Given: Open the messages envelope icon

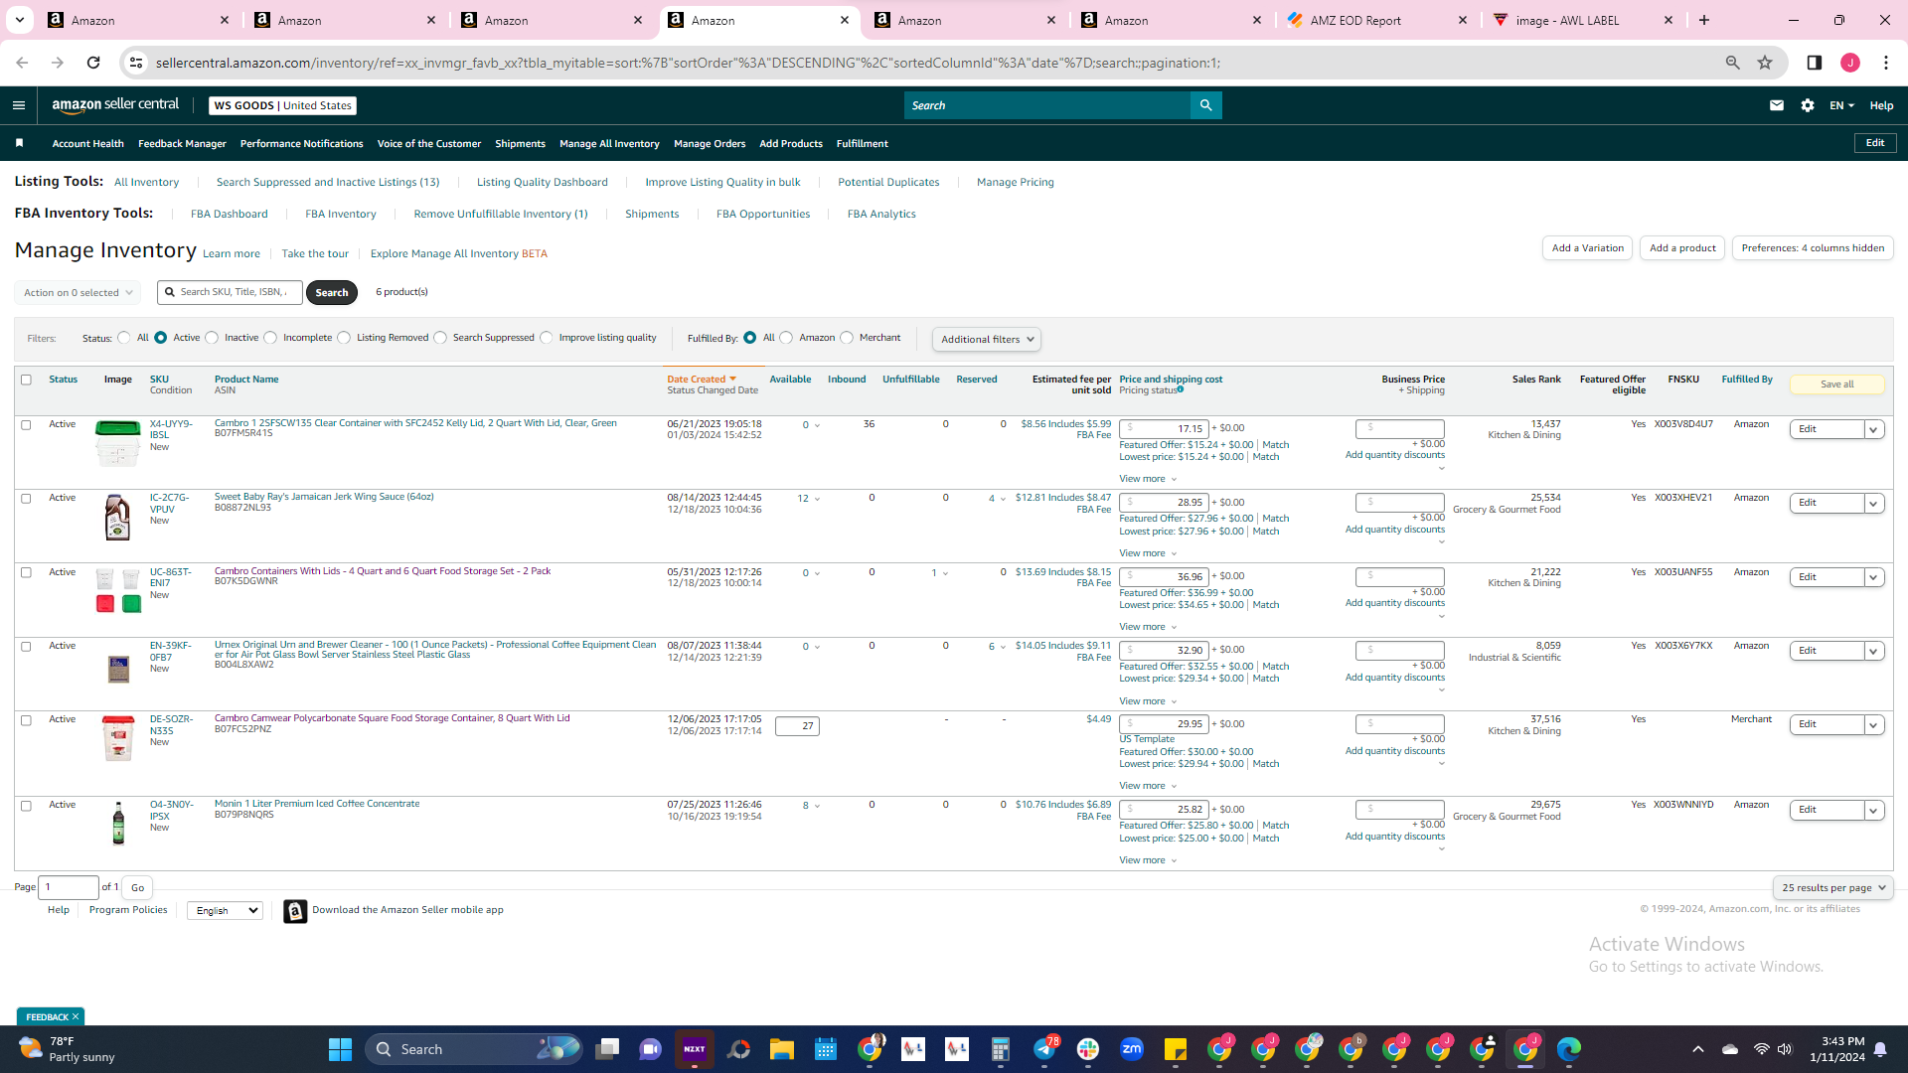Looking at the screenshot, I should (x=1777, y=105).
